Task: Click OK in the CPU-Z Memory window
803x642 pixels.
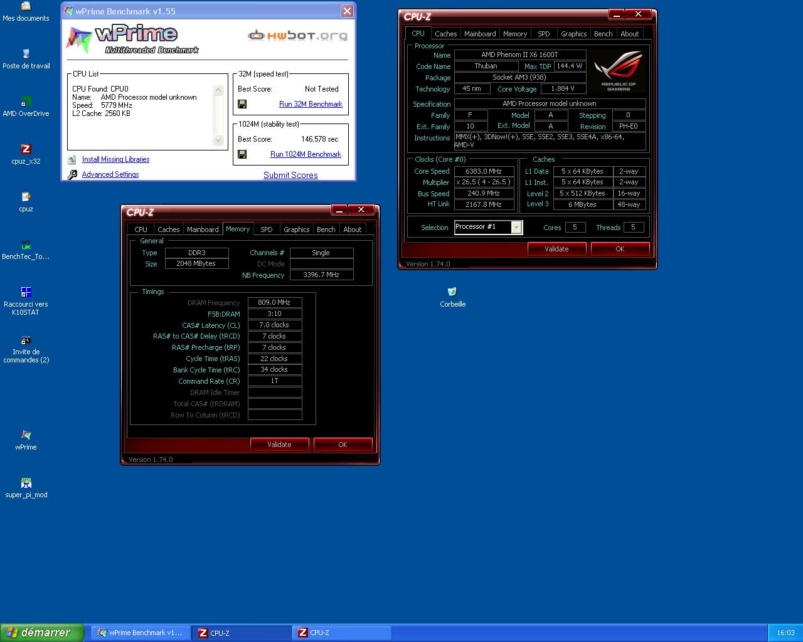Action: tap(343, 445)
